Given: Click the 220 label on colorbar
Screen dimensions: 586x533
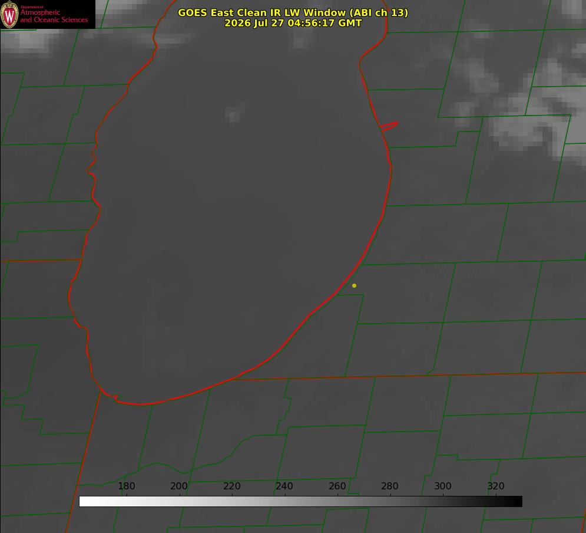Looking at the screenshot, I should pos(231,486).
